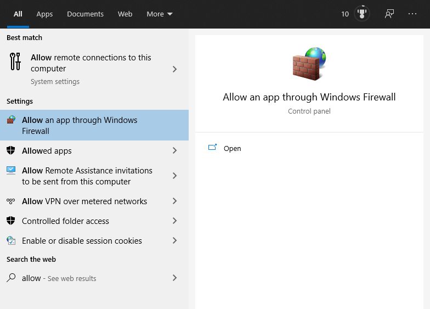The image size is (430, 309).
Task: Click the Open external-window icon
Action: tap(213, 147)
